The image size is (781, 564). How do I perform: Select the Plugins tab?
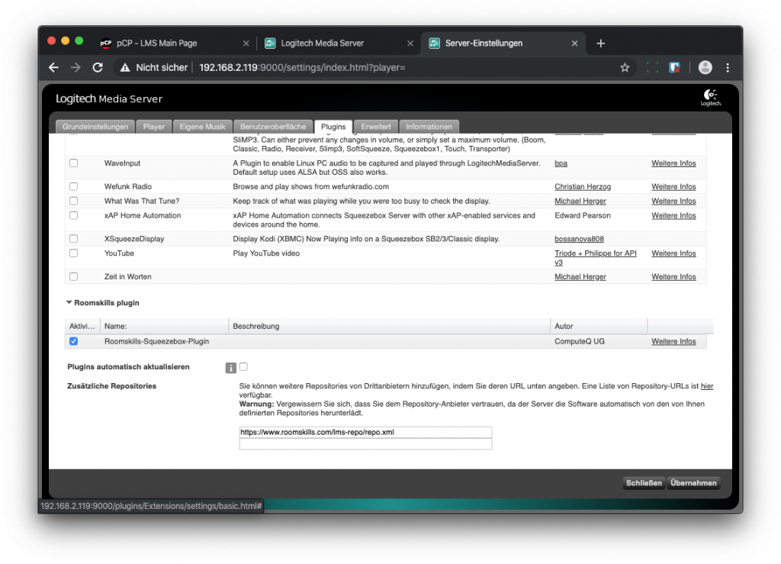(333, 127)
